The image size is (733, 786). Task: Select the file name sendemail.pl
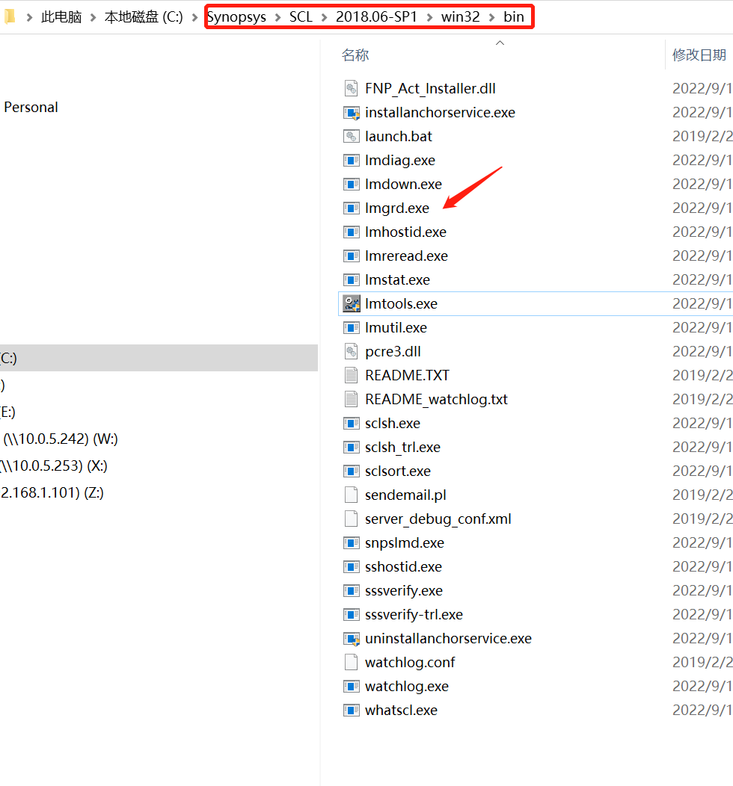click(405, 495)
